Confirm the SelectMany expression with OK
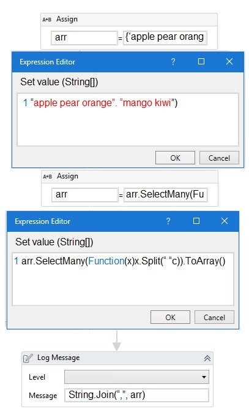The image size is (249, 414). coord(170,317)
